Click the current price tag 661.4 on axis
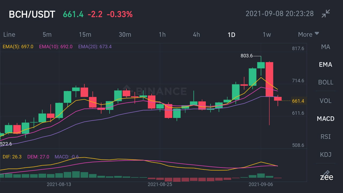Screen dimensions: 343x193 [x=298, y=101]
